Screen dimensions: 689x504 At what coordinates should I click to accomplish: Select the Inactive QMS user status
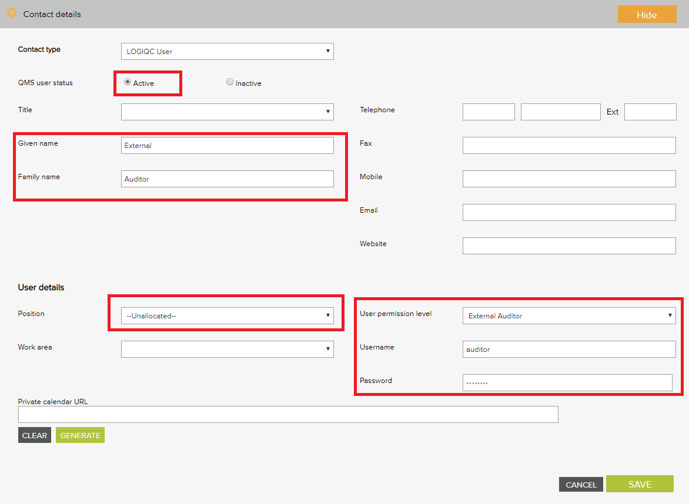[230, 82]
